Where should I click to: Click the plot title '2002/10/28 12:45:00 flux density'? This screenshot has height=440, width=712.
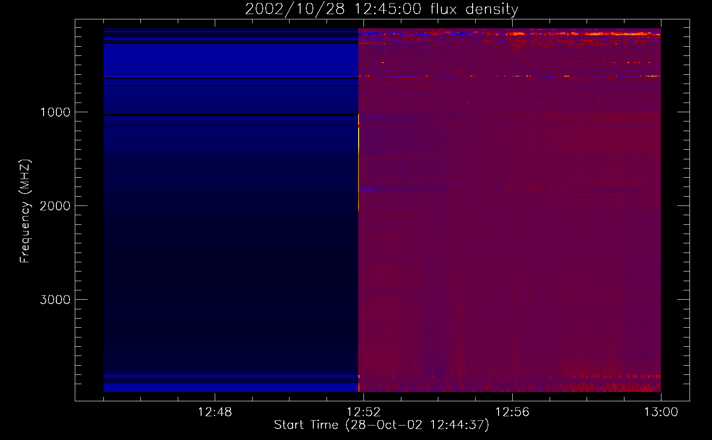point(382,9)
